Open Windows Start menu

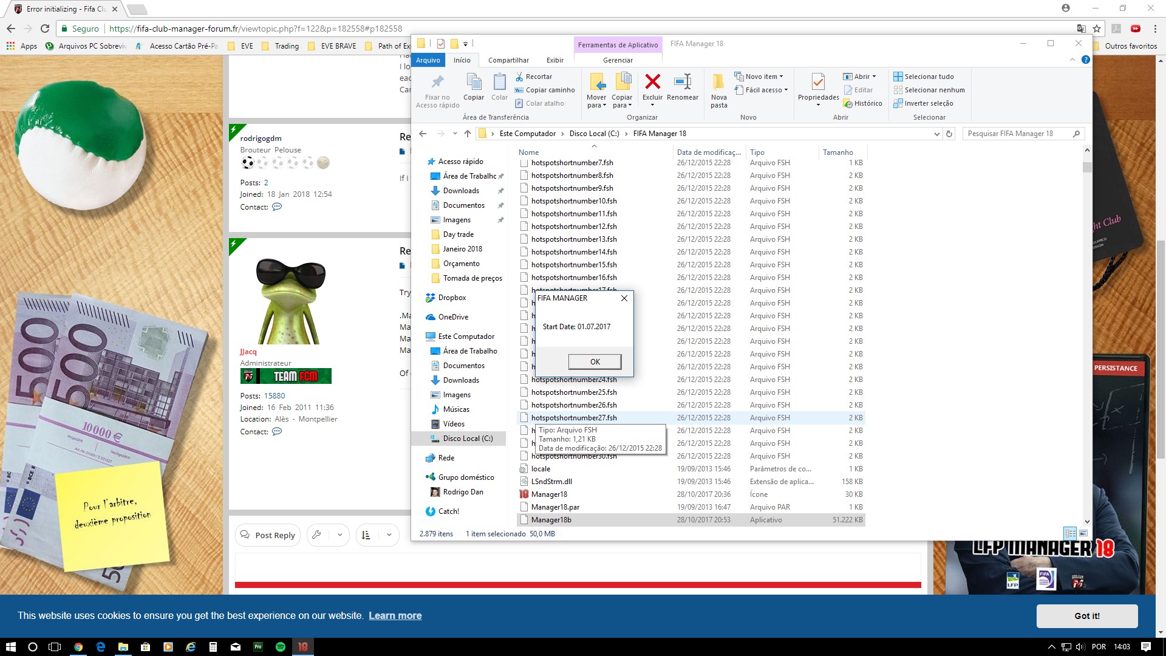10,647
